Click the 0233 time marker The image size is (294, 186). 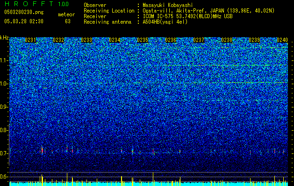point(86,40)
